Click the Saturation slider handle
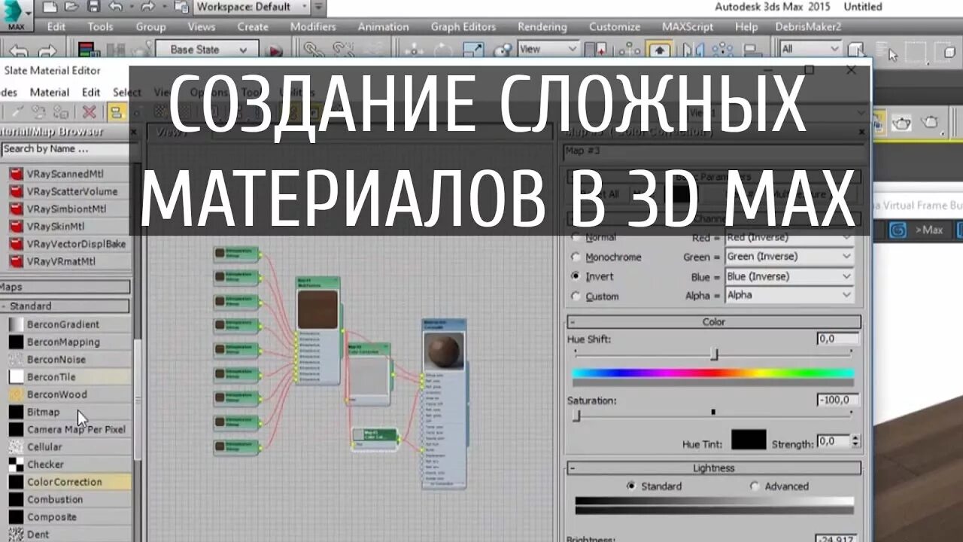 pos(576,415)
